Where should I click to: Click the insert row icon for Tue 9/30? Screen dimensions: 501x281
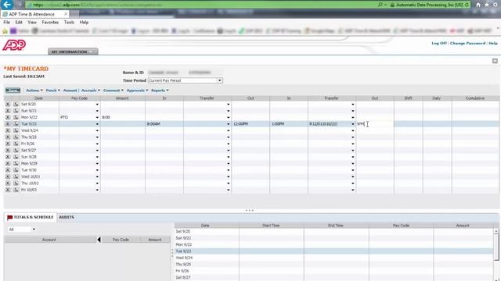16,170
